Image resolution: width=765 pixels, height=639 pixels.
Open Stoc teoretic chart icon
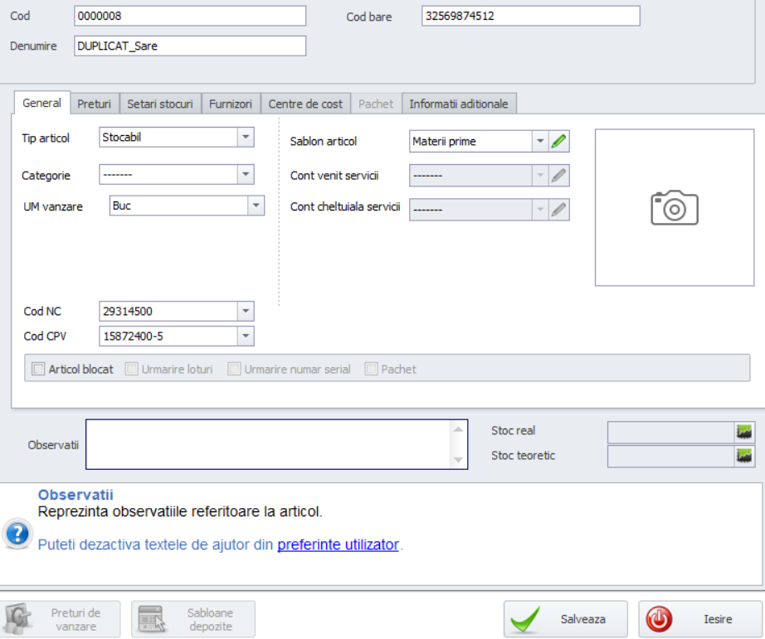coord(744,456)
